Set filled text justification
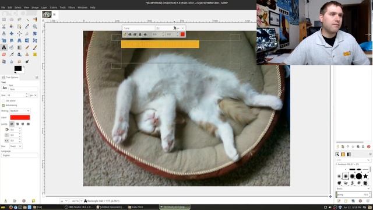Image resolution: width=373 pixels, height=210 pixels. point(28,124)
